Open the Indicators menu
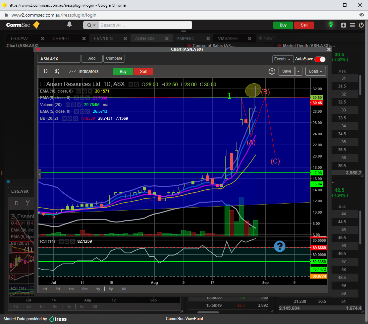 (x=84, y=71)
